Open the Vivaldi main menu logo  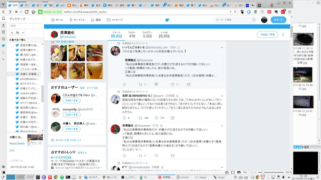coord(4,4)
